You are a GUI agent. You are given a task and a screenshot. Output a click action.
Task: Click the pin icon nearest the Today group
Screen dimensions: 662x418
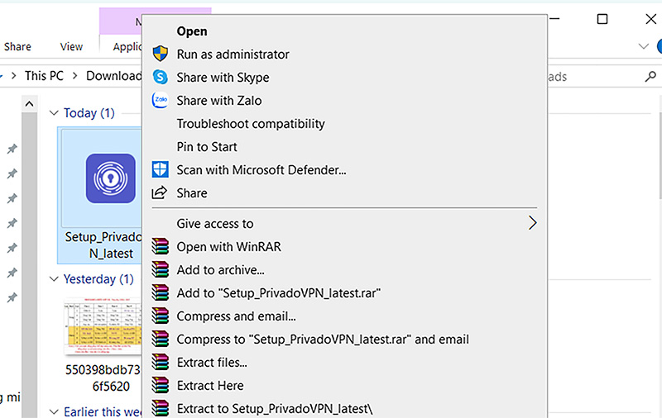12,149
